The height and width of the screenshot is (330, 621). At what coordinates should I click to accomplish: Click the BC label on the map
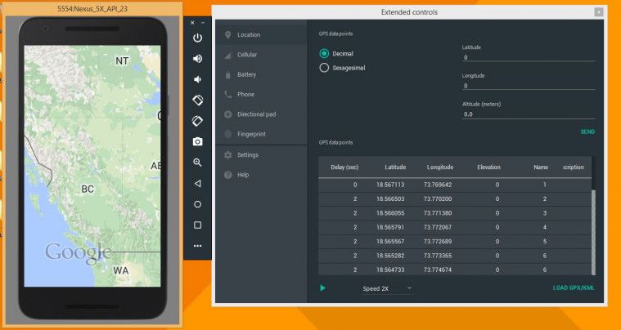click(x=88, y=189)
